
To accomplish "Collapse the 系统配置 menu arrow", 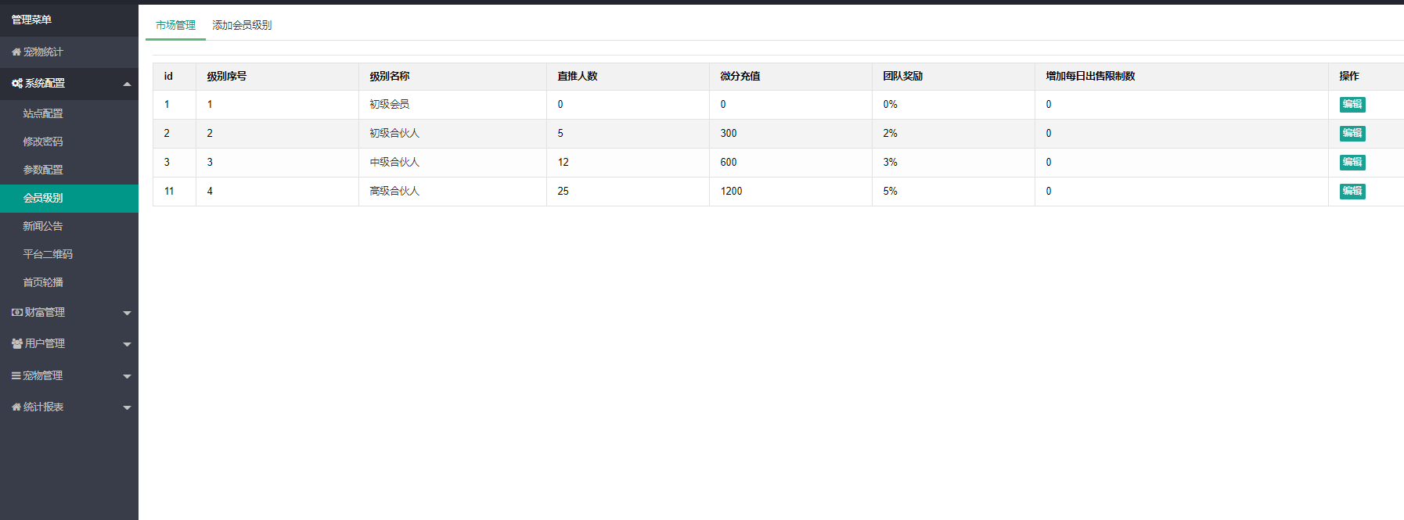I will (x=127, y=84).
